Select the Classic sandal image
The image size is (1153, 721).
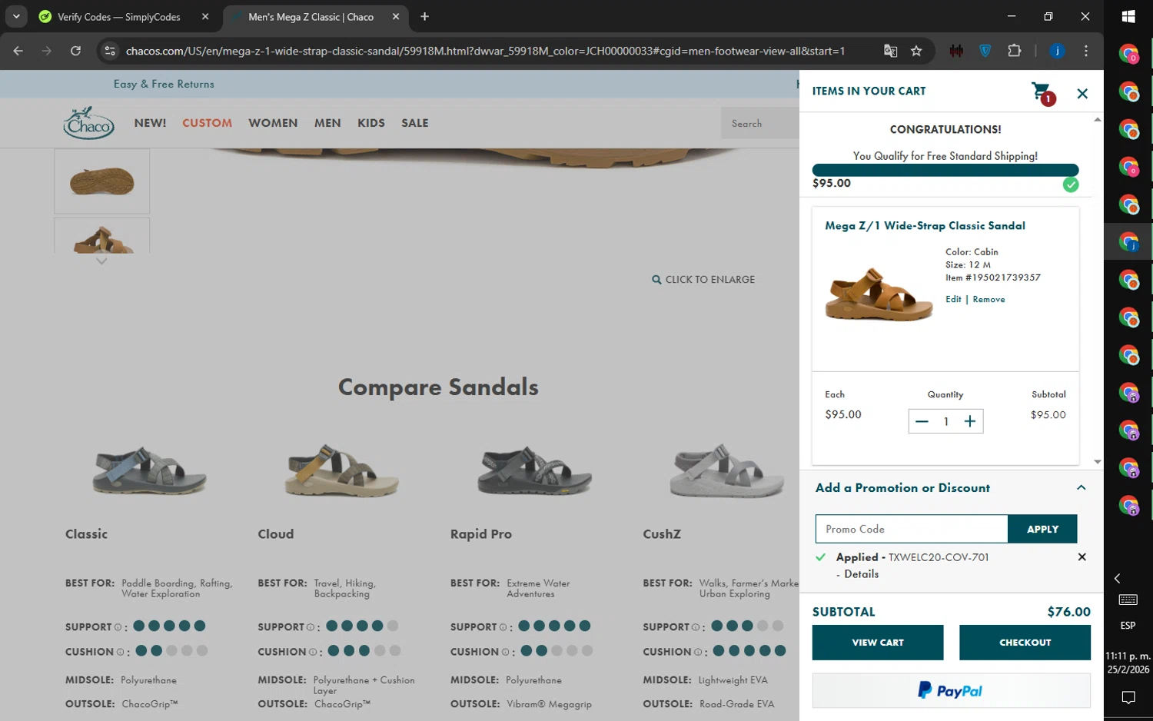point(149,470)
